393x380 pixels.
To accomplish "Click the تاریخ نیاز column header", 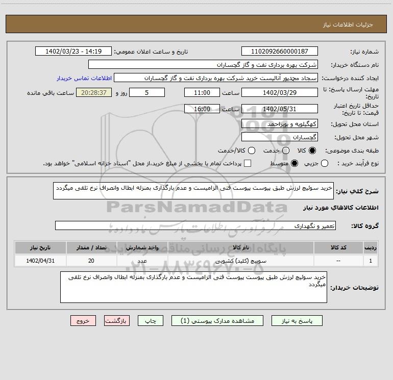I will click(x=40, y=247).
